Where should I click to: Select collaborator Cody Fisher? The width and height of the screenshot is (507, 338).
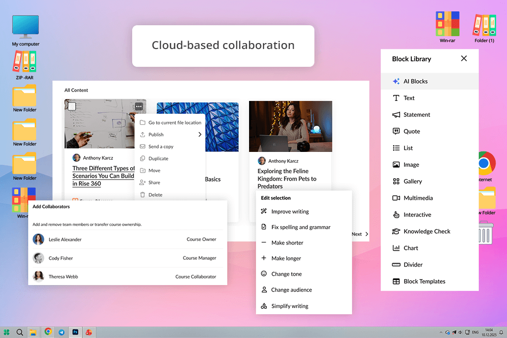[x=61, y=258]
